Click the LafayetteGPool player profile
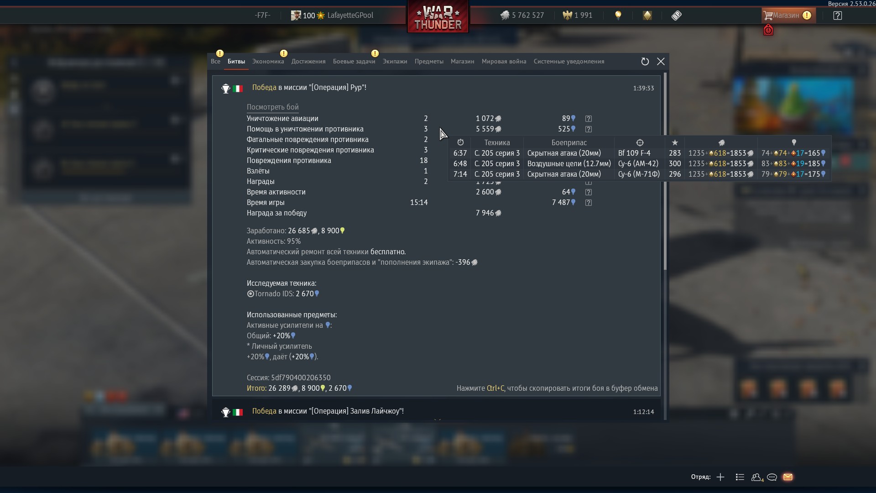 pyautogui.click(x=332, y=16)
